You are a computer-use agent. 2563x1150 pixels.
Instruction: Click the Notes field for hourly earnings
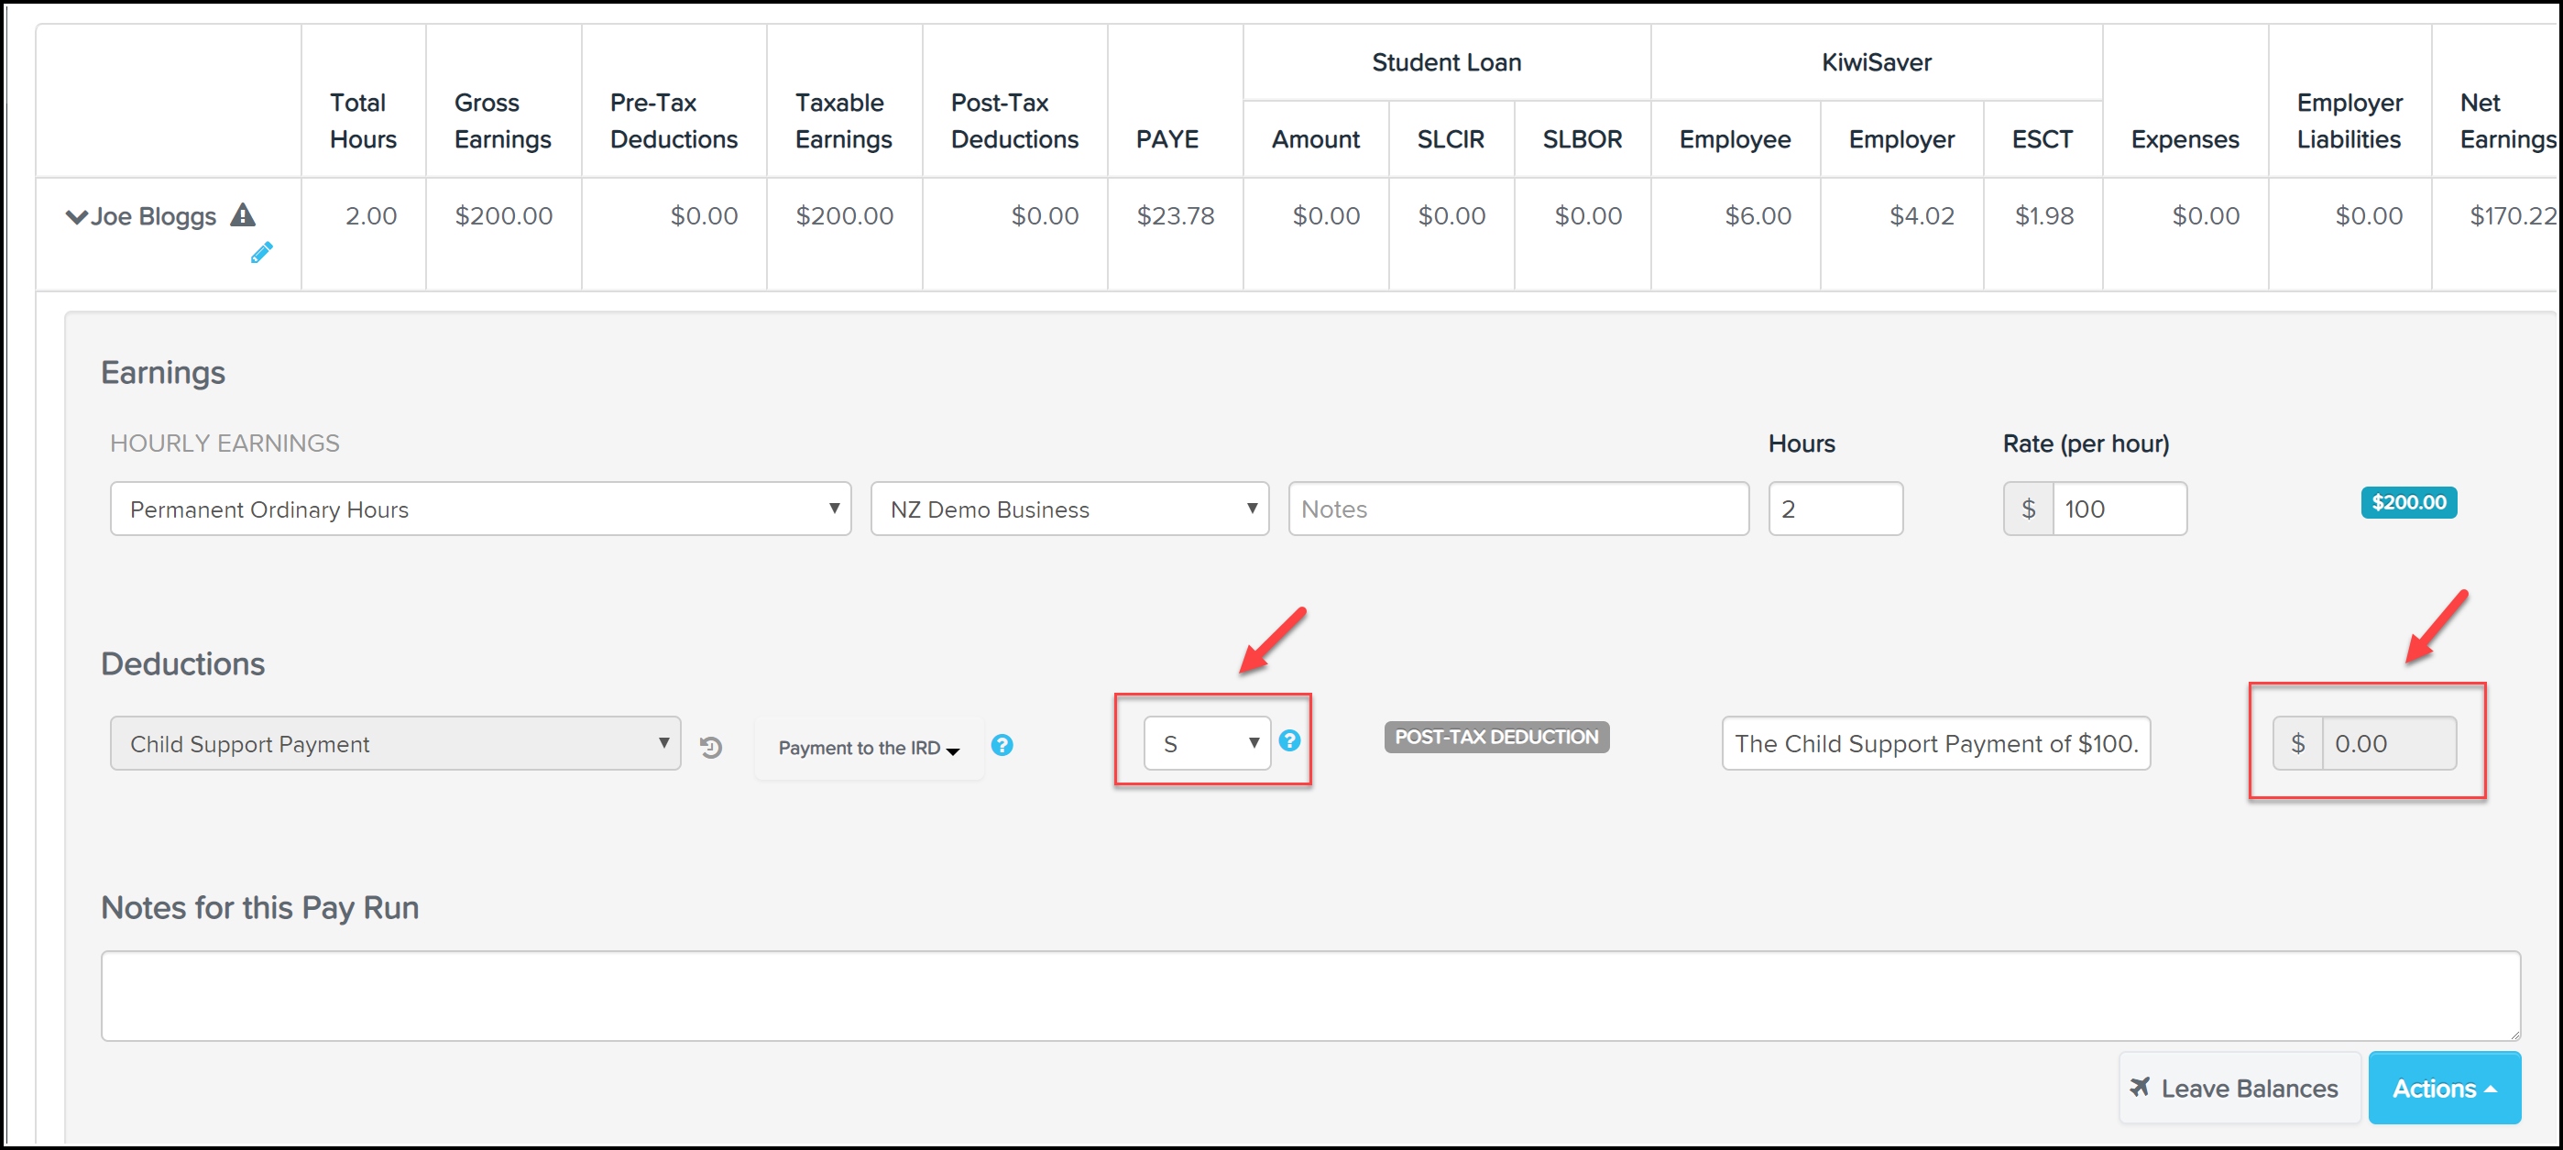pyautogui.click(x=1517, y=509)
